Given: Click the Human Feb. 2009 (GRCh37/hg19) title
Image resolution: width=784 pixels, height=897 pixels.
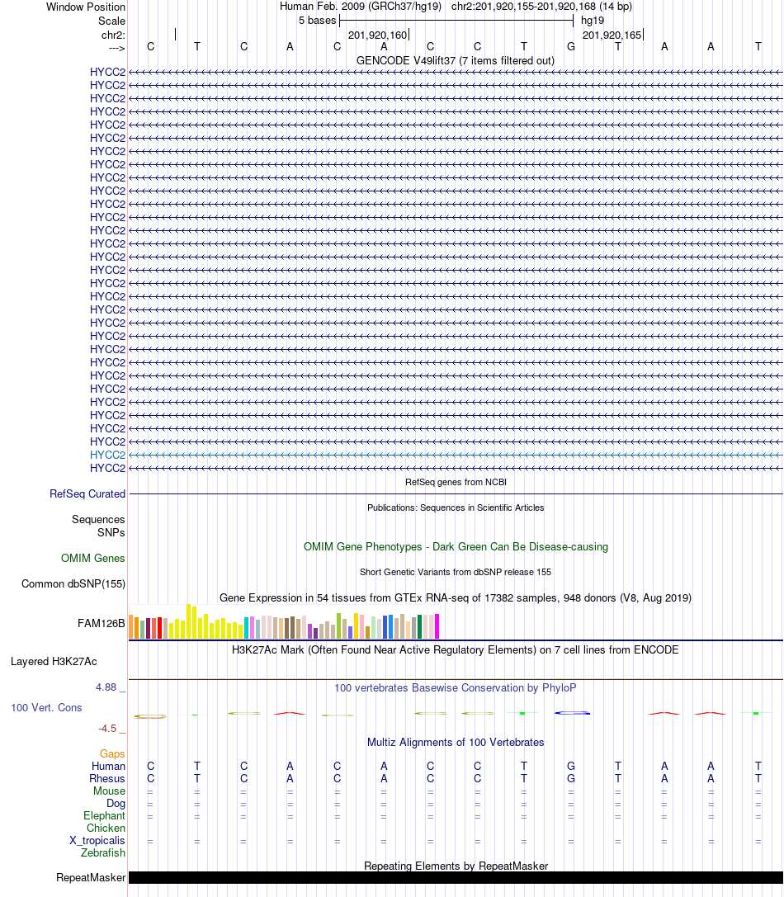Looking at the screenshot, I should (361, 7).
